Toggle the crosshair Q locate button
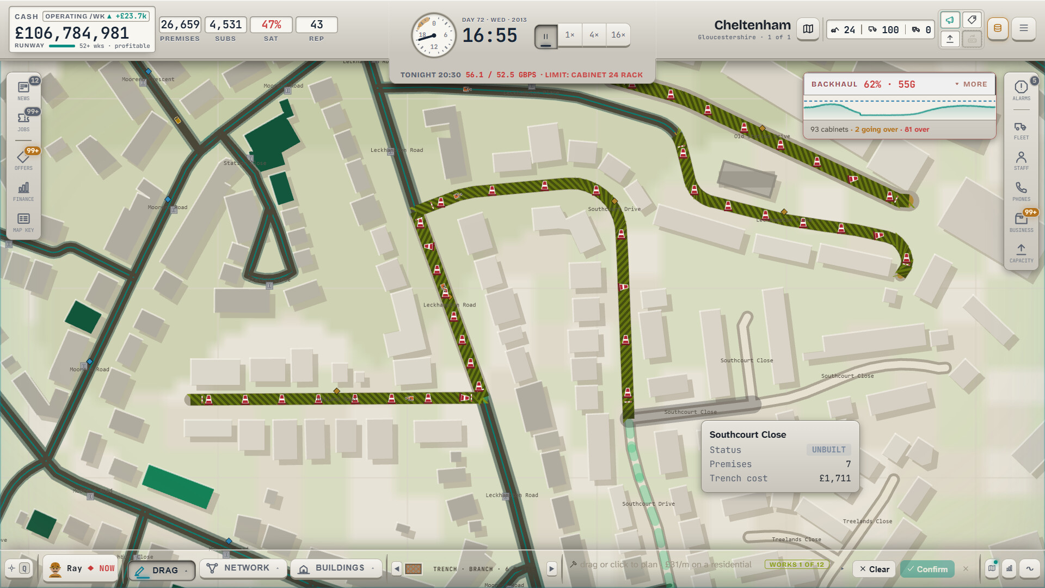This screenshot has height=588, width=1045. tap(18, 568)
